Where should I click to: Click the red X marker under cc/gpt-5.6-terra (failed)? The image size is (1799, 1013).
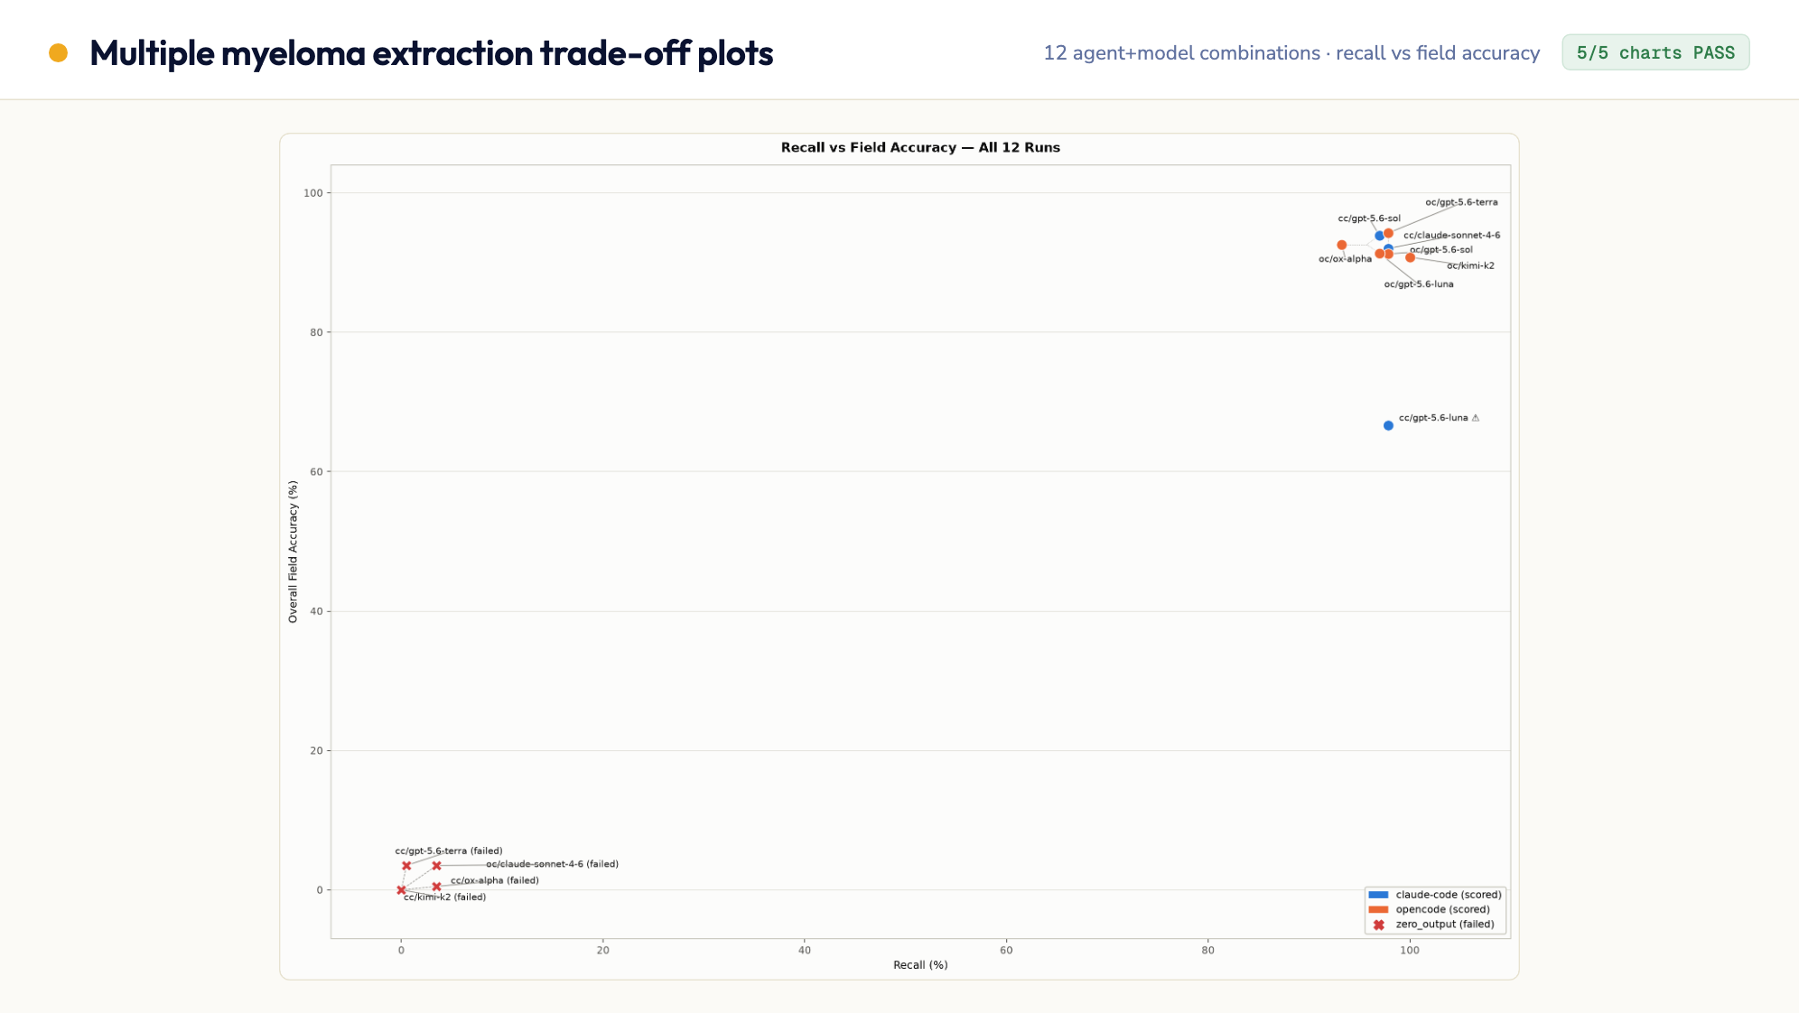click(x=406, y=866)
